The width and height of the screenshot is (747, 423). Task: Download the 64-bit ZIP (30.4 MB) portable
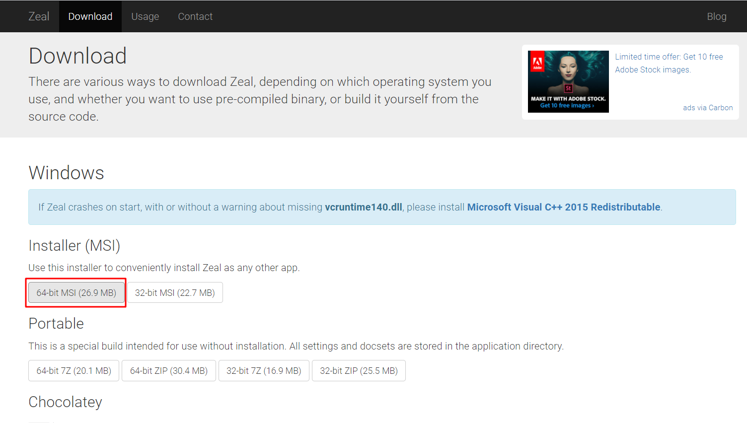(169, 371)
